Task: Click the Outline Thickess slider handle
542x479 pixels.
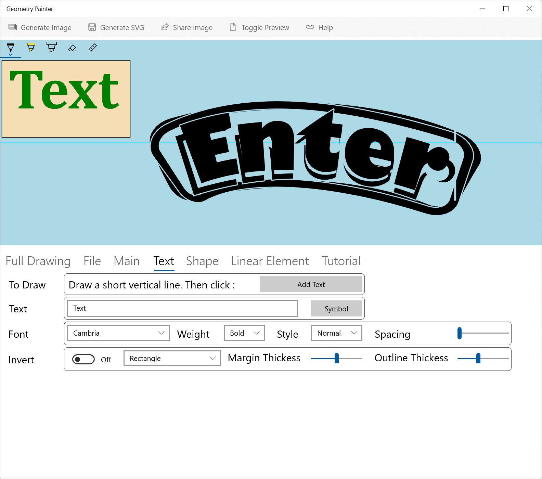Action: [478, 358]
